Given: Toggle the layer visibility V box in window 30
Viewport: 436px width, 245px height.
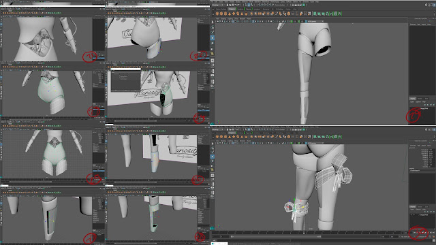Looking at the screenshot, I should (411, 215).
